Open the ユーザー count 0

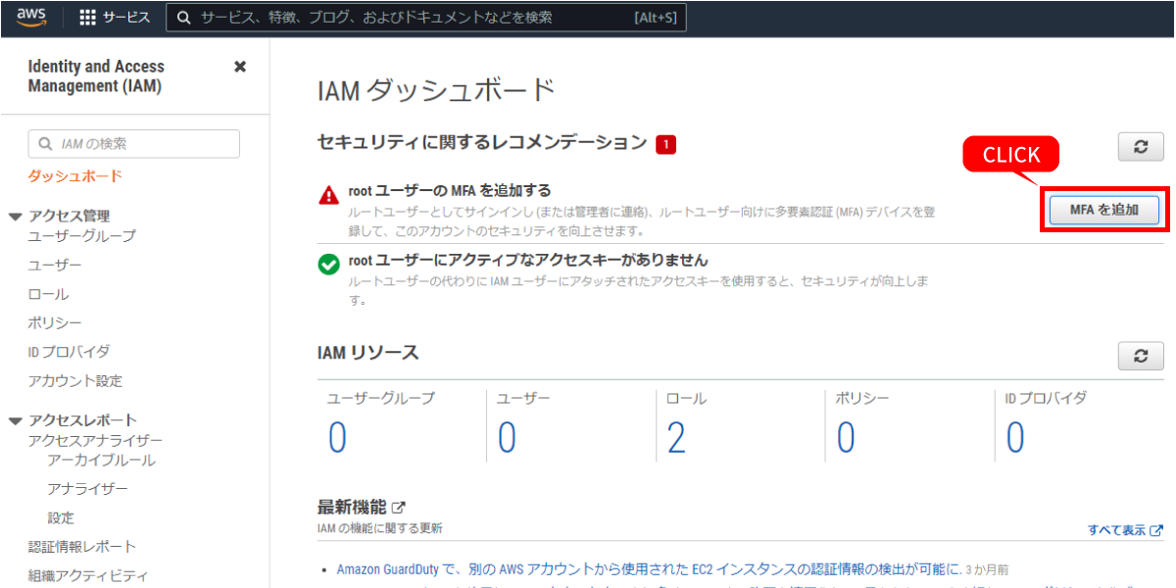click(x=507, y=438)
